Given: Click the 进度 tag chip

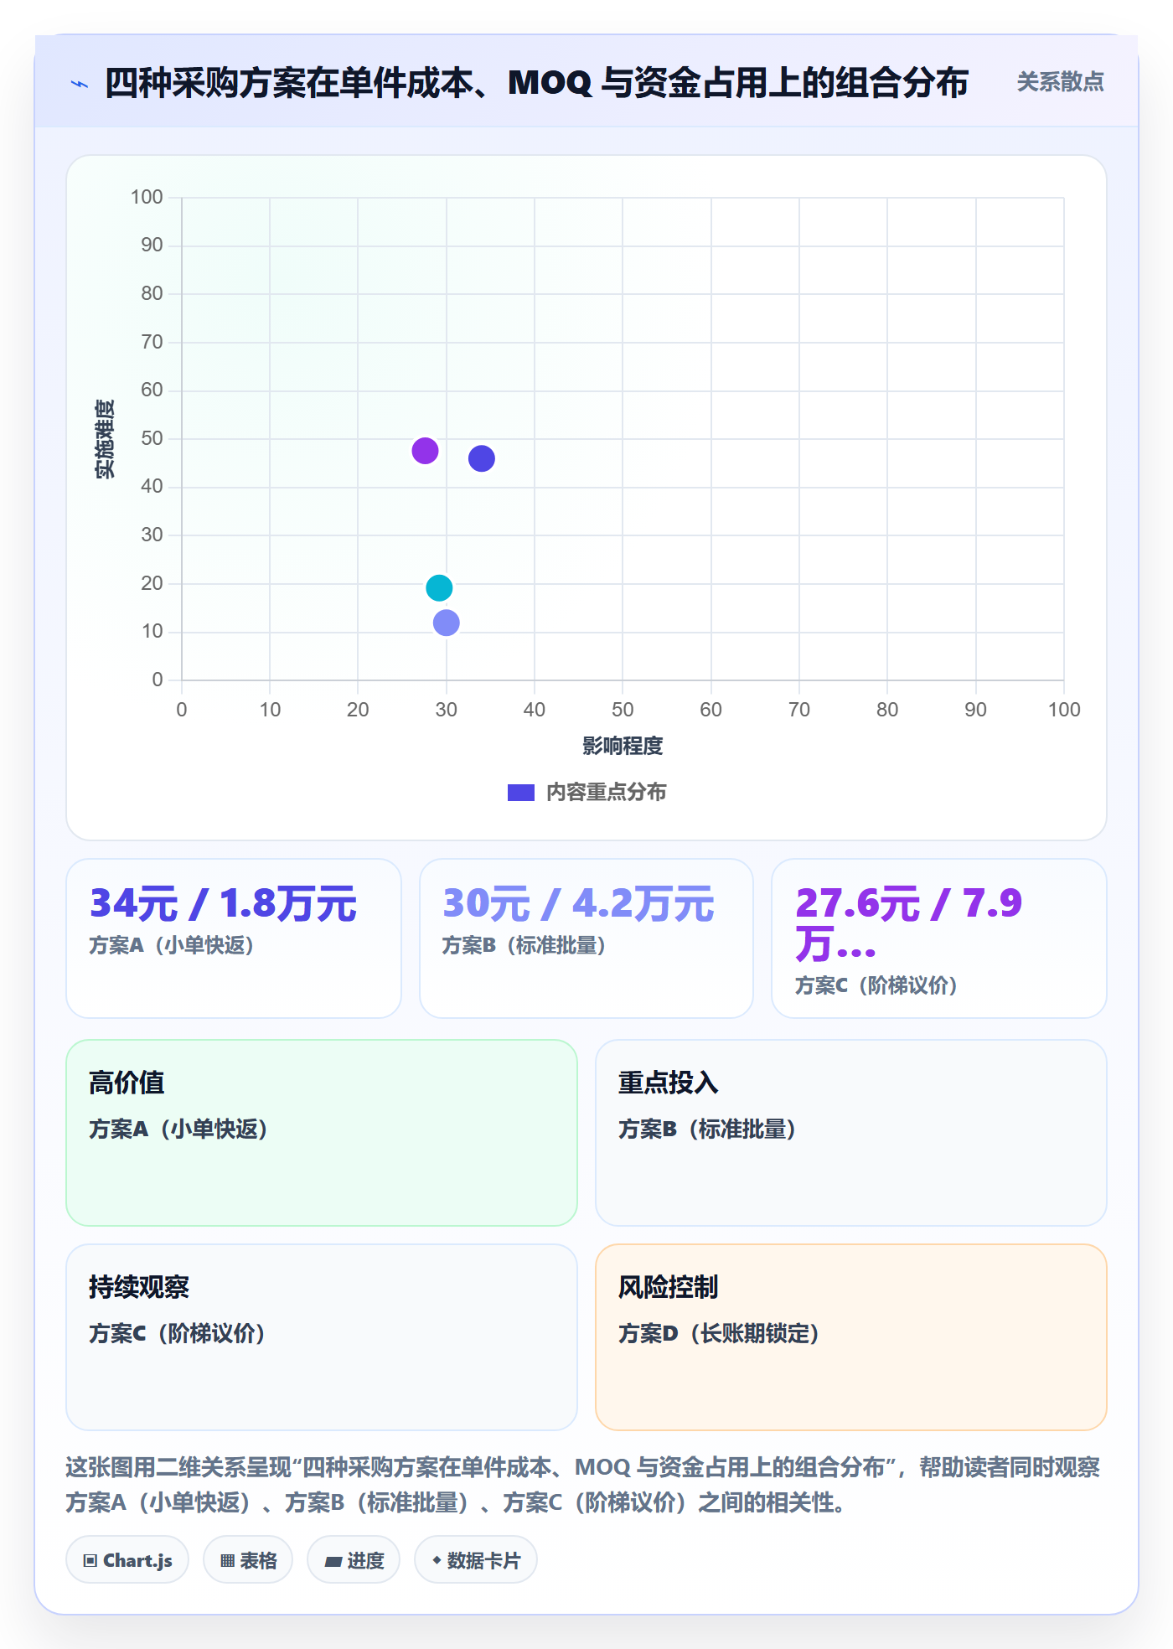Looking at the screenshot, I should coord(354,1560).
